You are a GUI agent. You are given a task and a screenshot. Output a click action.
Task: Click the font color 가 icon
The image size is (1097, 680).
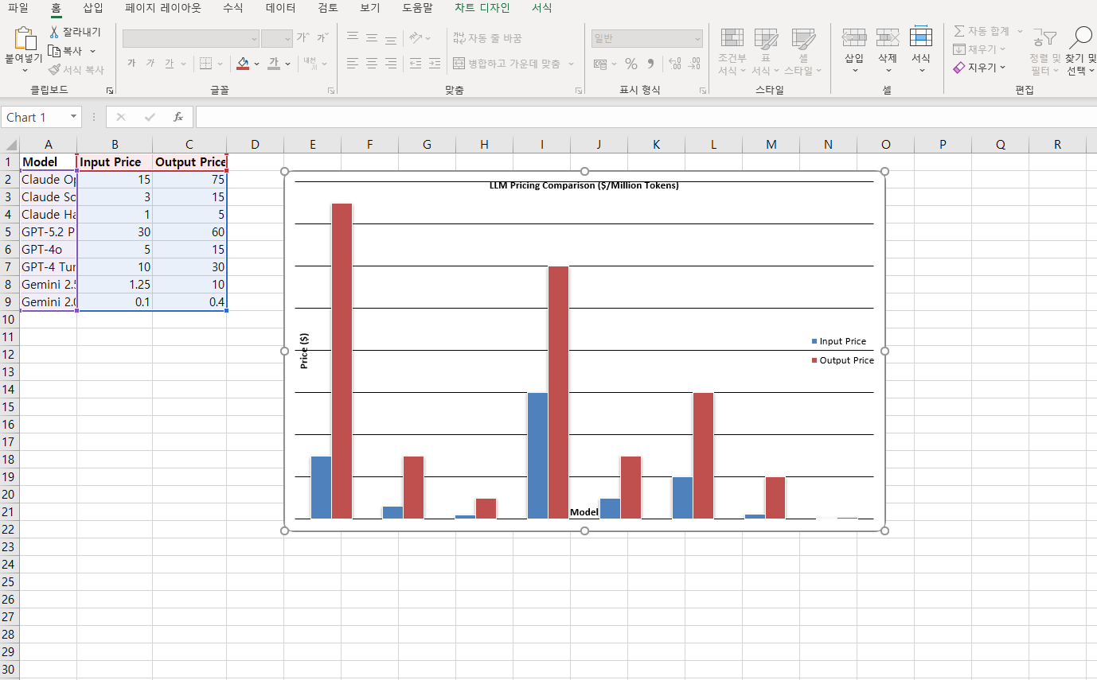[274, 64]
